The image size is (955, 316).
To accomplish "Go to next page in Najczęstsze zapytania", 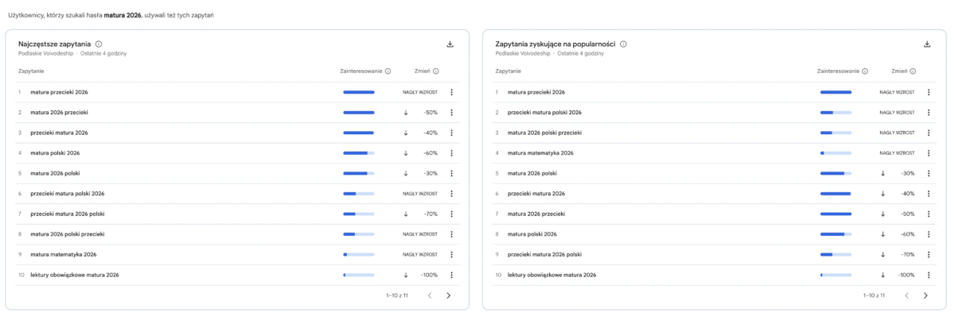I will [448, 295].
